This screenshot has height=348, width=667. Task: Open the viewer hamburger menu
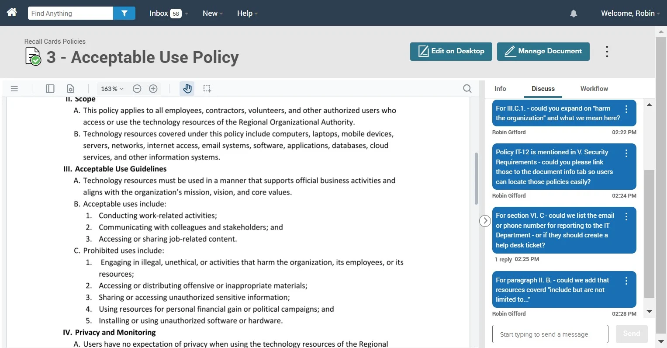14,89
